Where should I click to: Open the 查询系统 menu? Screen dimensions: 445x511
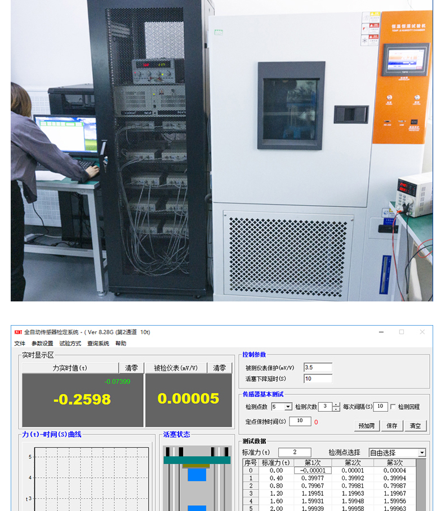click(x=98, y=344)
